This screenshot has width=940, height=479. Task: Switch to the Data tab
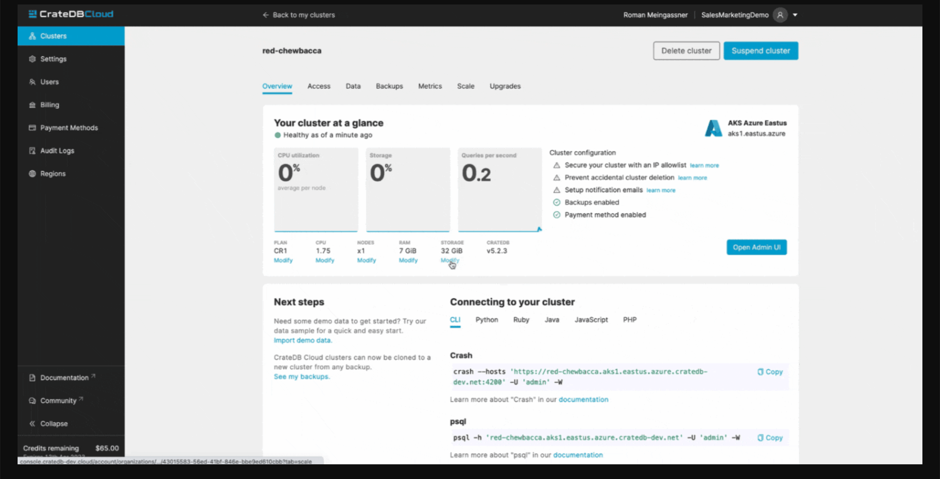353,87
